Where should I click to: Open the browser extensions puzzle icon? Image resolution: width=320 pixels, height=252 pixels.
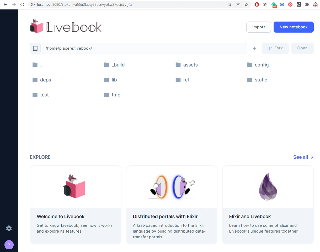tap(307, 4)
